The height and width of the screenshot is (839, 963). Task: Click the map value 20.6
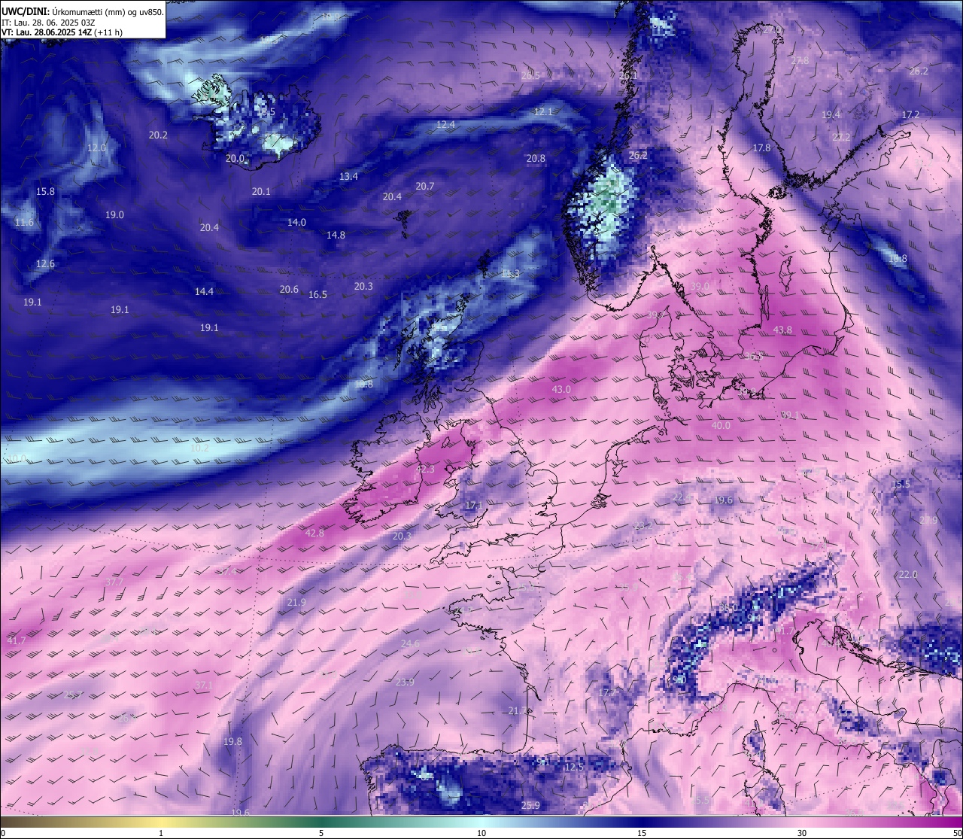click(x=289, y=290)
